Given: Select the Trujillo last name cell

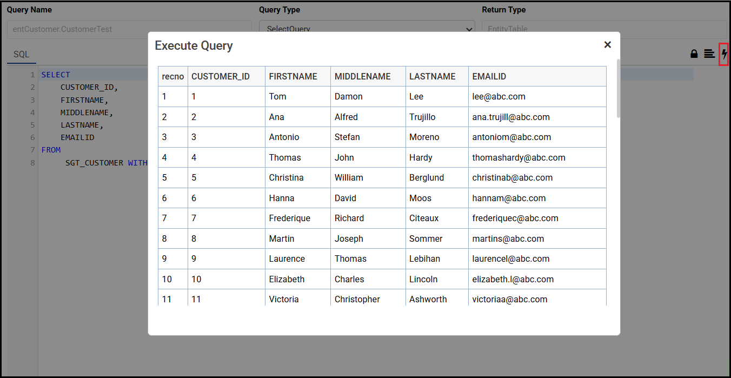Looking at the screenshot, I should click(x=422, y=117).
